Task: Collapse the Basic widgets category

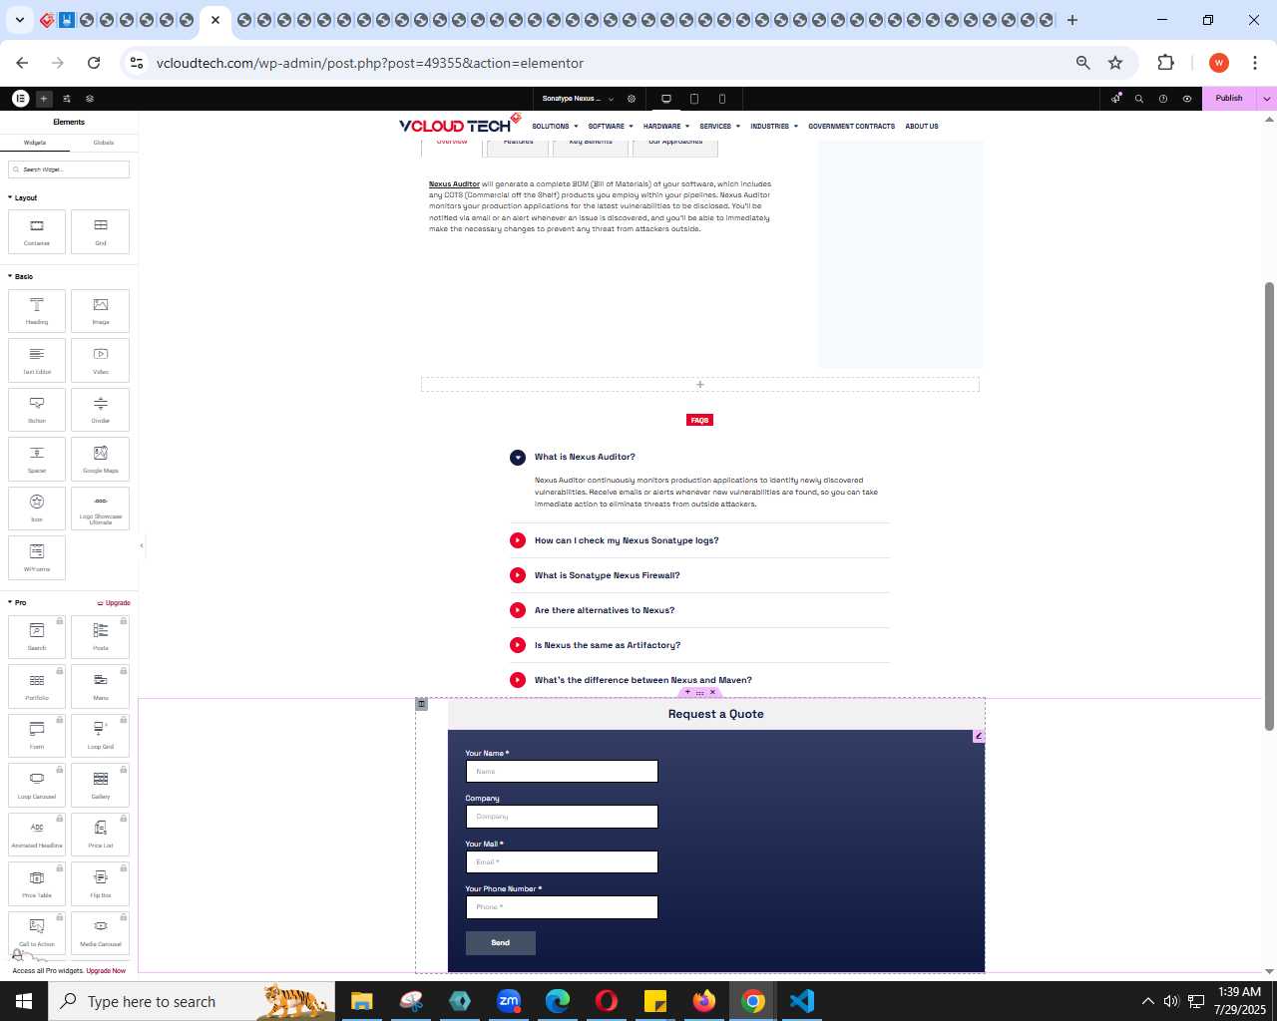Action: point(21,276)
